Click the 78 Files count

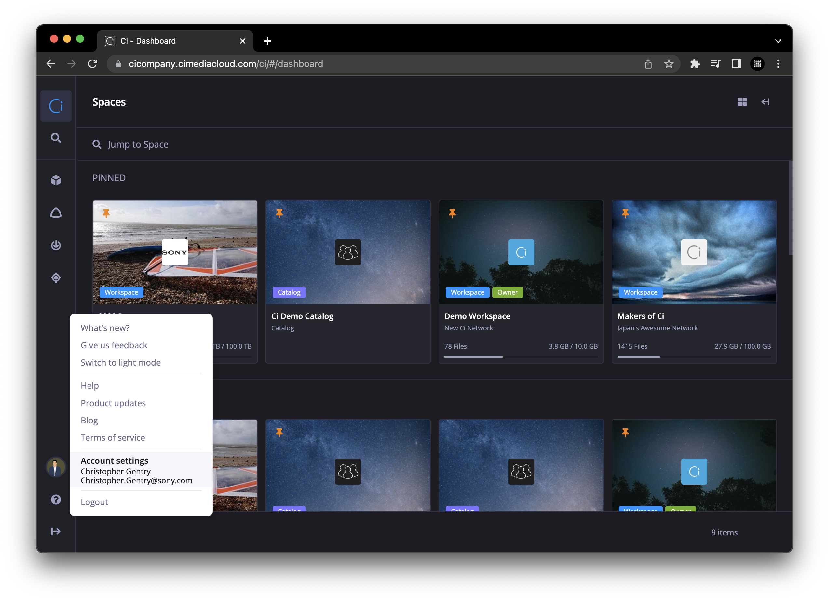[x=455, y=346]
